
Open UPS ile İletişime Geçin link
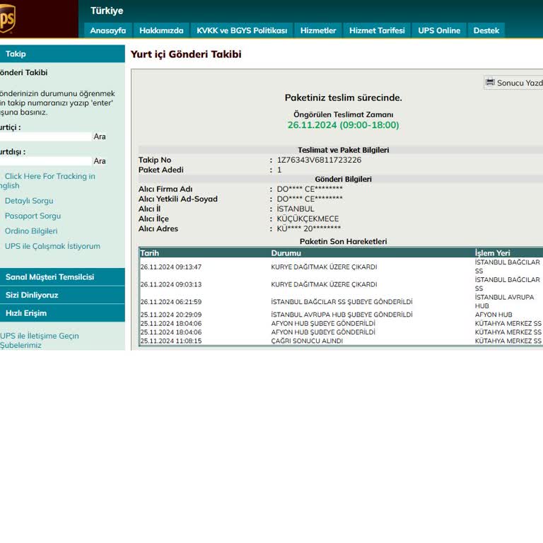pyautogui.click(x=40, y=336)
